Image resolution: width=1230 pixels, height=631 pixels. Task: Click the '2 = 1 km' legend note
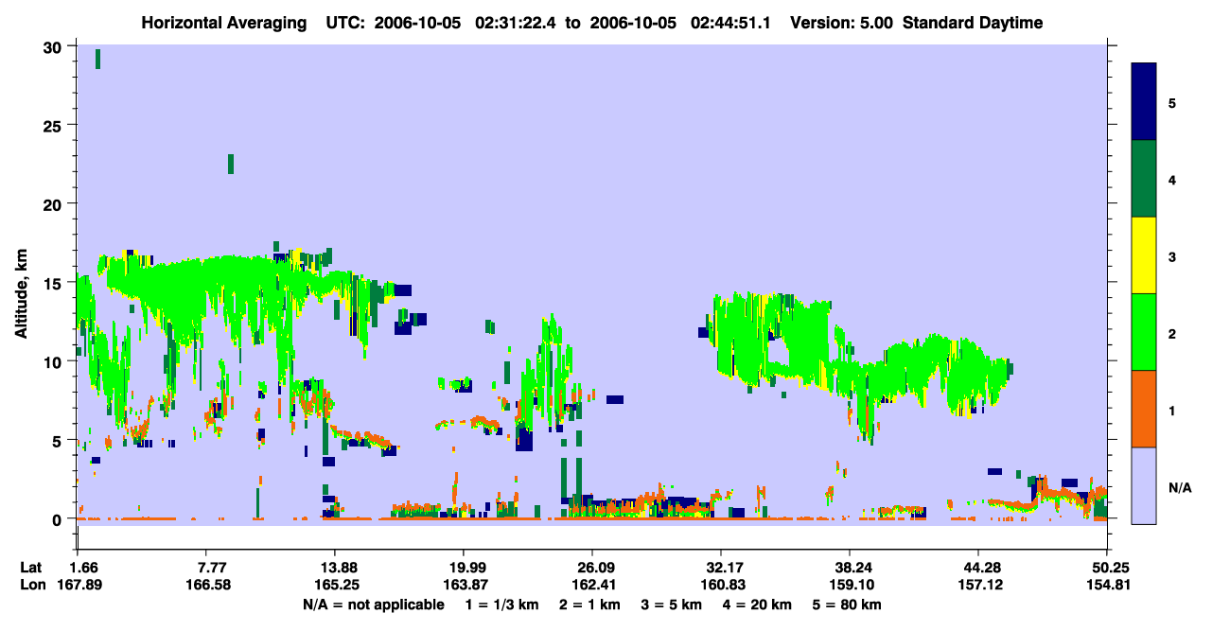[x=591, y=605]
